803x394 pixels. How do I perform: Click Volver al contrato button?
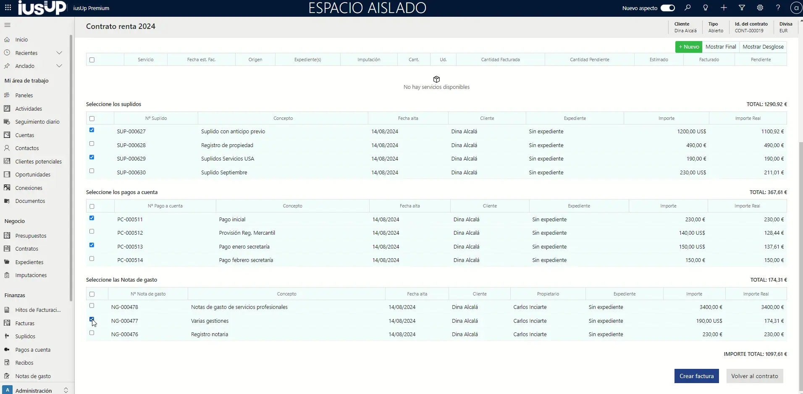click(754, 376)
